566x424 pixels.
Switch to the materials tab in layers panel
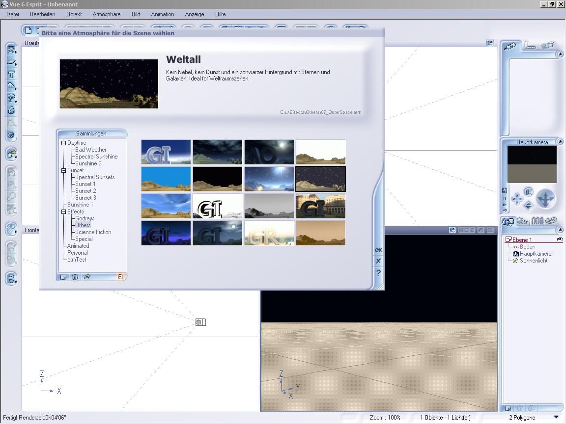tap(522, 221)
